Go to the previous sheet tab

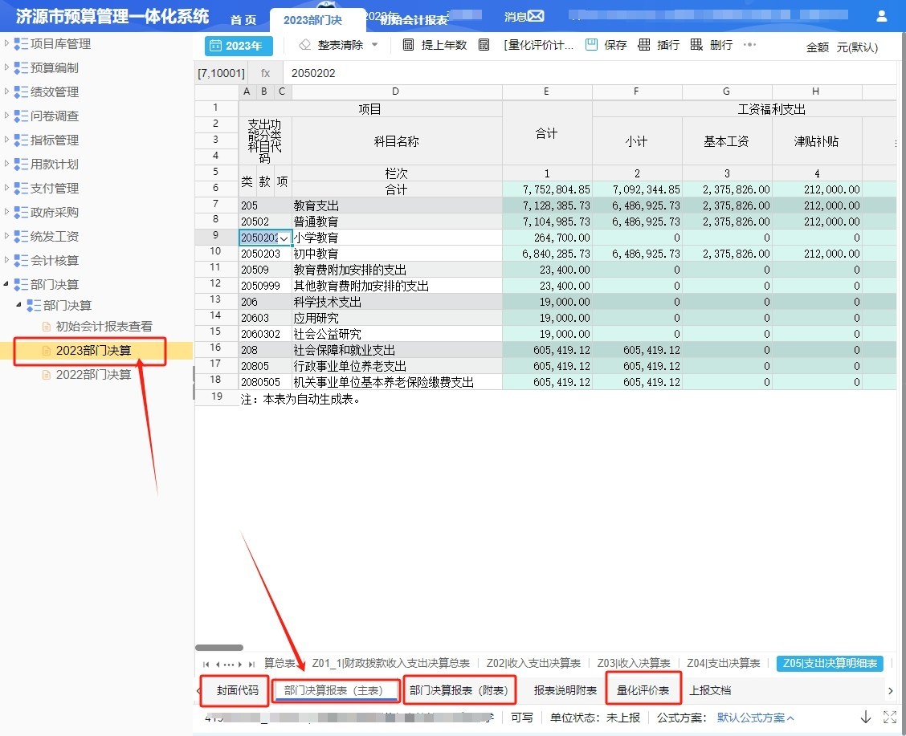[x=218, y=665]
